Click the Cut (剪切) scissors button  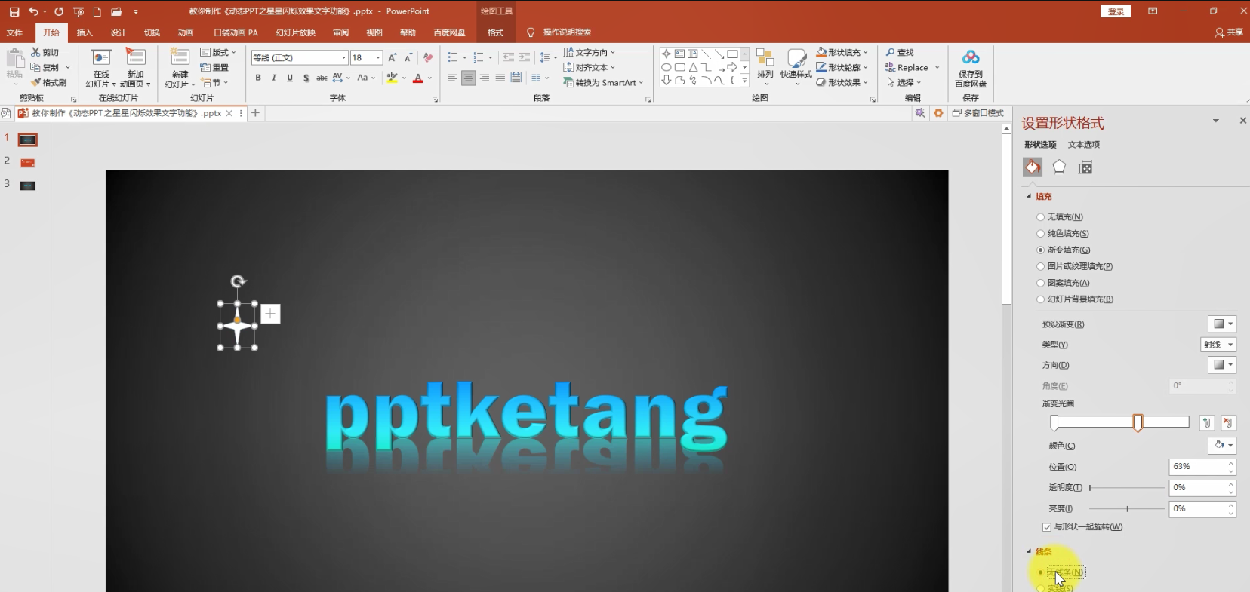45,52
